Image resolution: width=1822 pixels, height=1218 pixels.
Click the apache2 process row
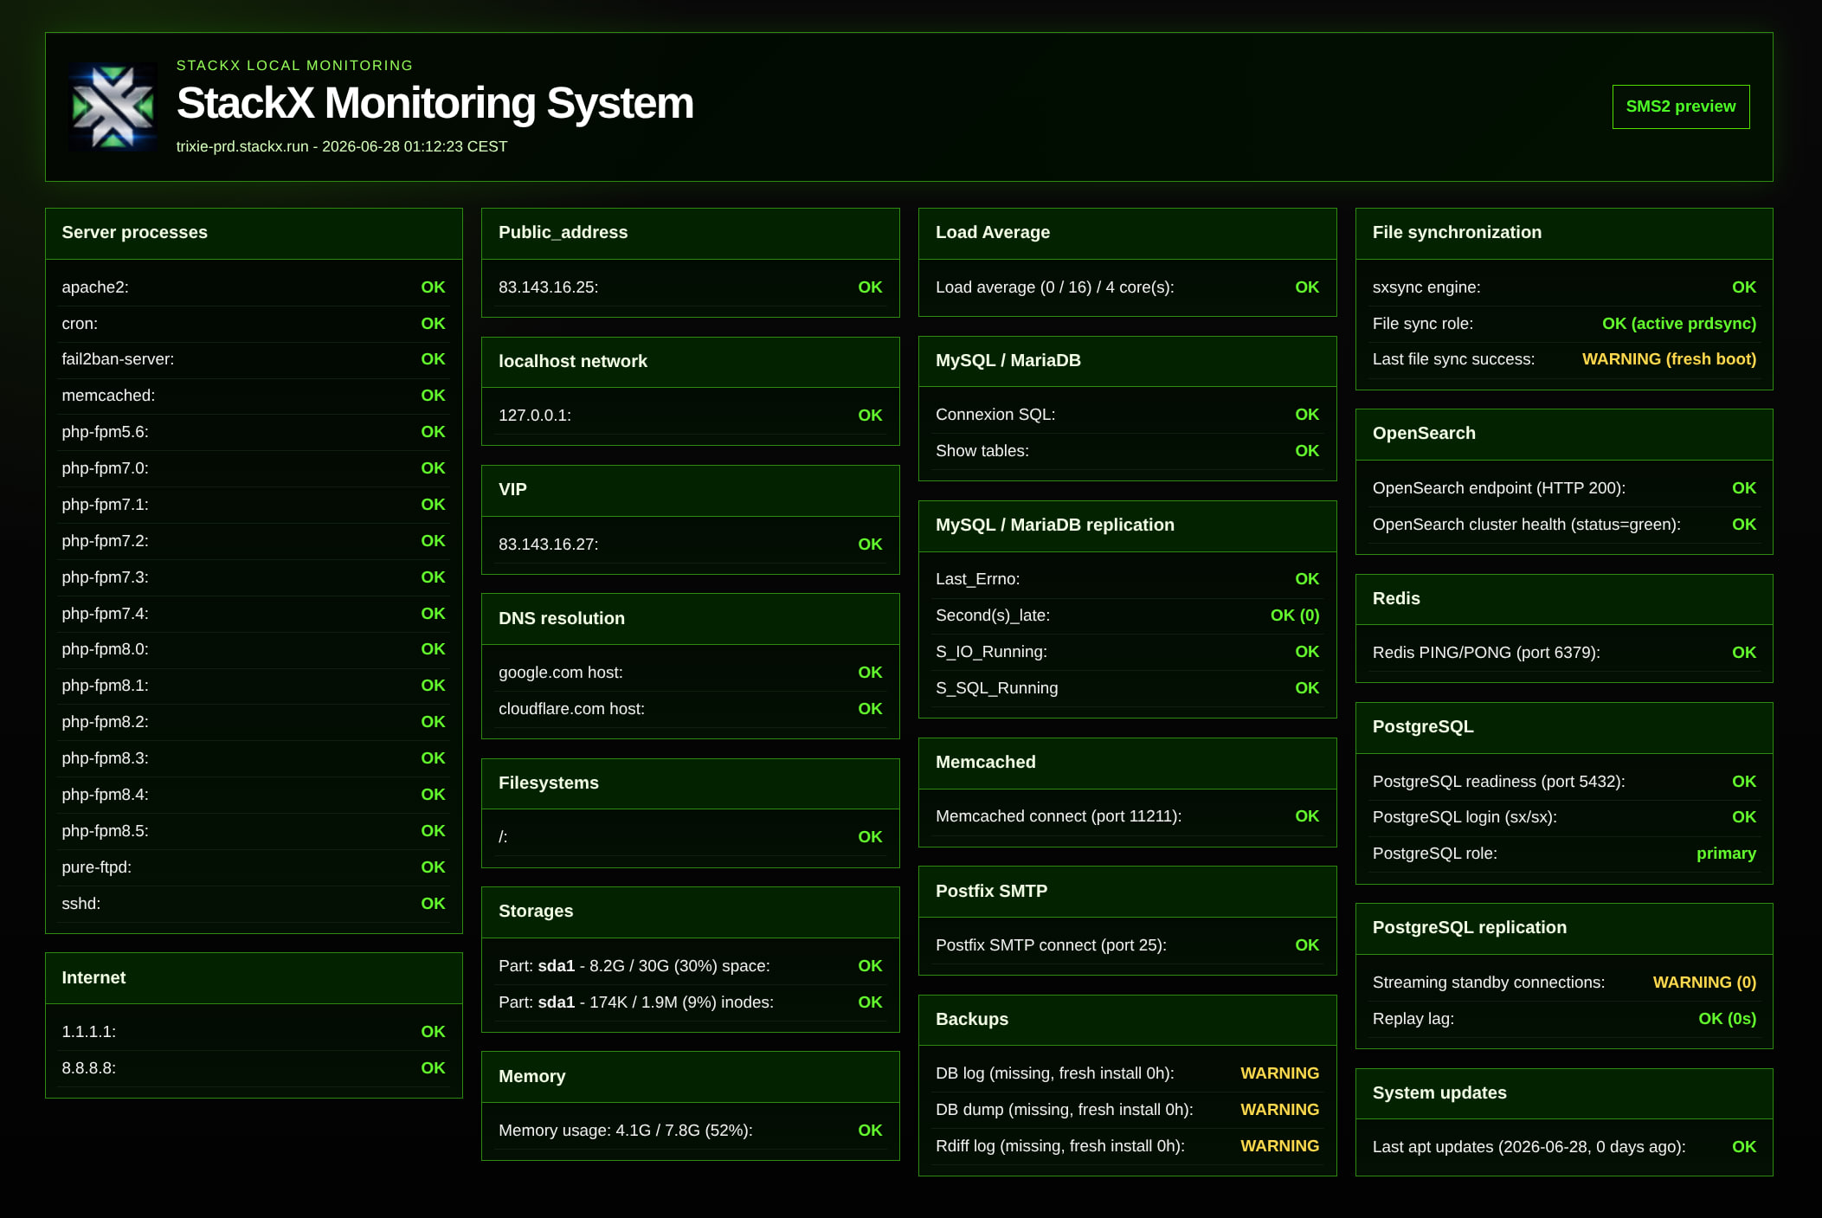point(254,287)
